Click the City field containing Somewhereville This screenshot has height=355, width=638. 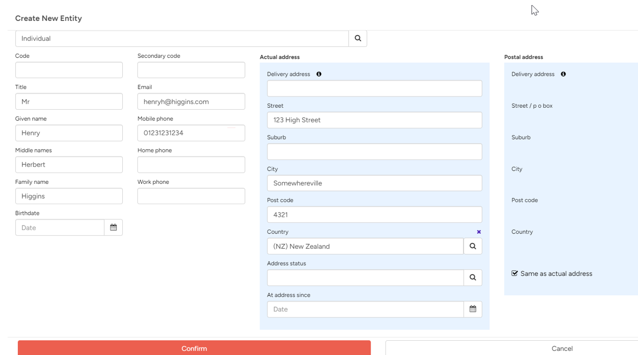[374, 183]
